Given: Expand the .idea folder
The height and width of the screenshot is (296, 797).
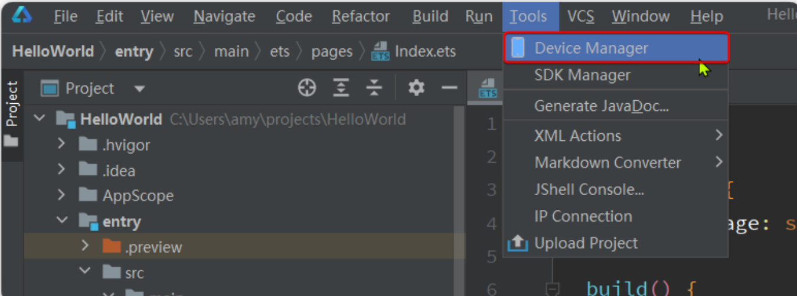Looking at the screenshot, I should pyautogui.click(x=61, y=170).
